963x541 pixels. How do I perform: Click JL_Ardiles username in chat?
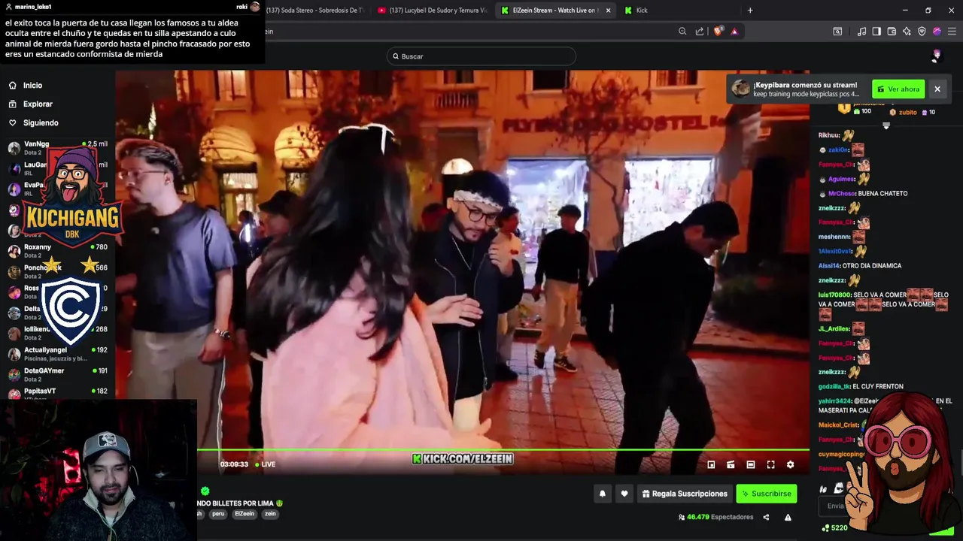point(834,329)
